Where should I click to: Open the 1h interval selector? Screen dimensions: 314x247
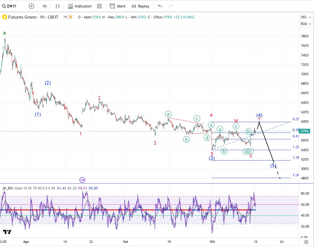point(45,6)
